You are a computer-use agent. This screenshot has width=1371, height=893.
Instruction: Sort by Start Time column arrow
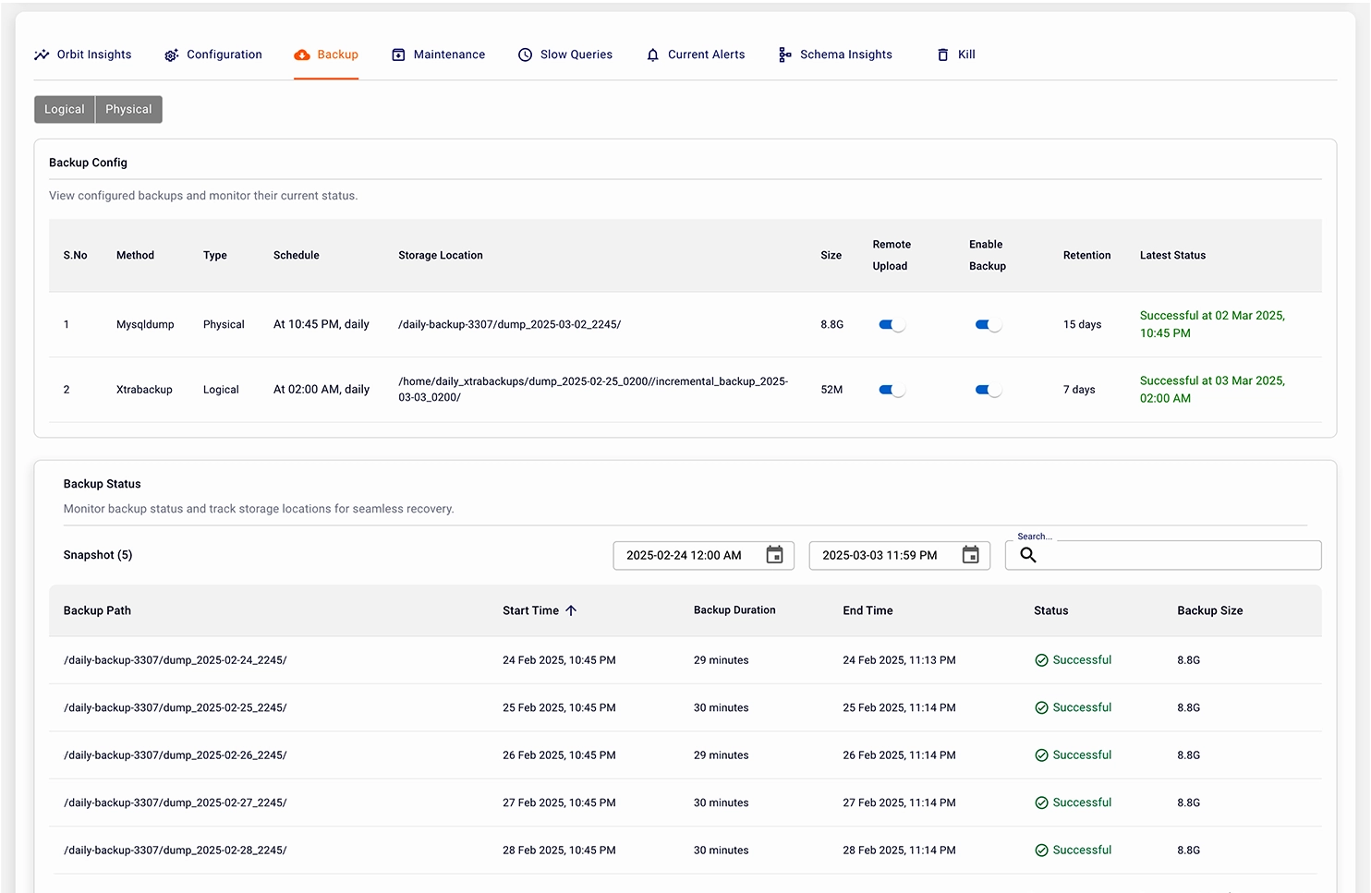pyautogui.click(x=571, y=610)
